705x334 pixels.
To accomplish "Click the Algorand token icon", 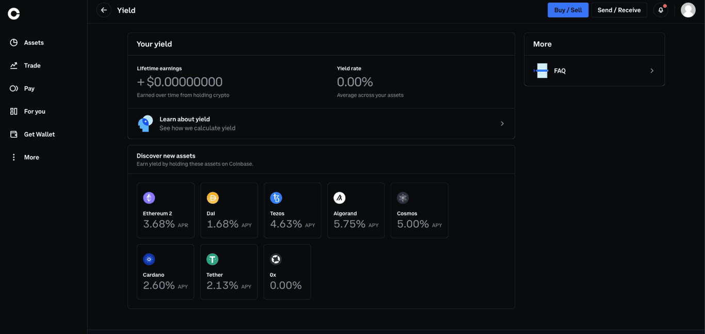I will pos(339,197).
